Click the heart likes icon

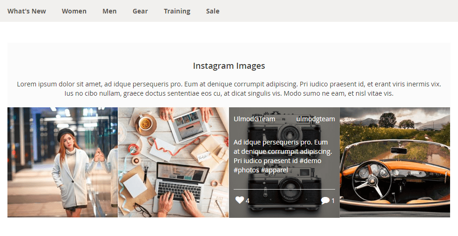click(240, 200)
